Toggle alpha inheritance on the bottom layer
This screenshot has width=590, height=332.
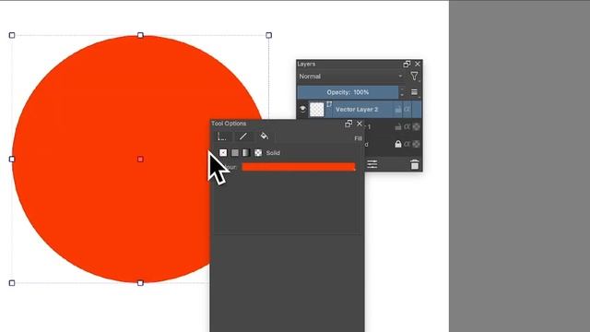coord(416,144)
